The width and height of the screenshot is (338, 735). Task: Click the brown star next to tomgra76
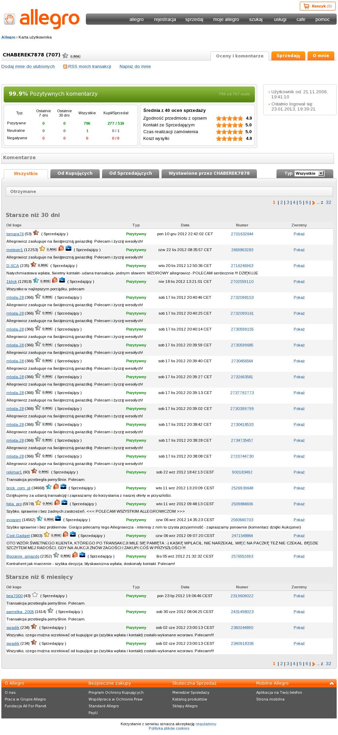(36, 233)
